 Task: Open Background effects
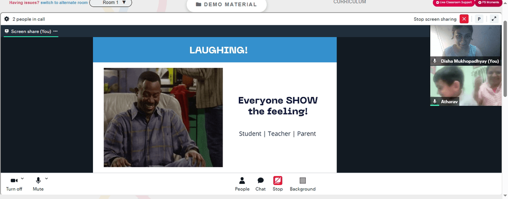303,184
